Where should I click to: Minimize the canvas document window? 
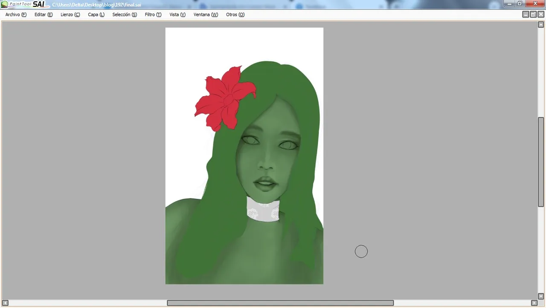526,14
